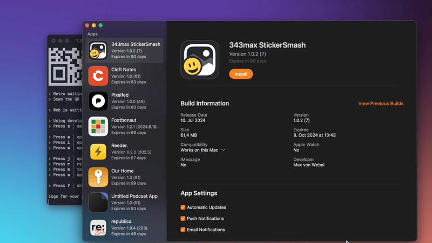432x243 pixels.
Task: Click the Pixelfed Version 1.0.0 (49) text
Action: pos(128,102)
